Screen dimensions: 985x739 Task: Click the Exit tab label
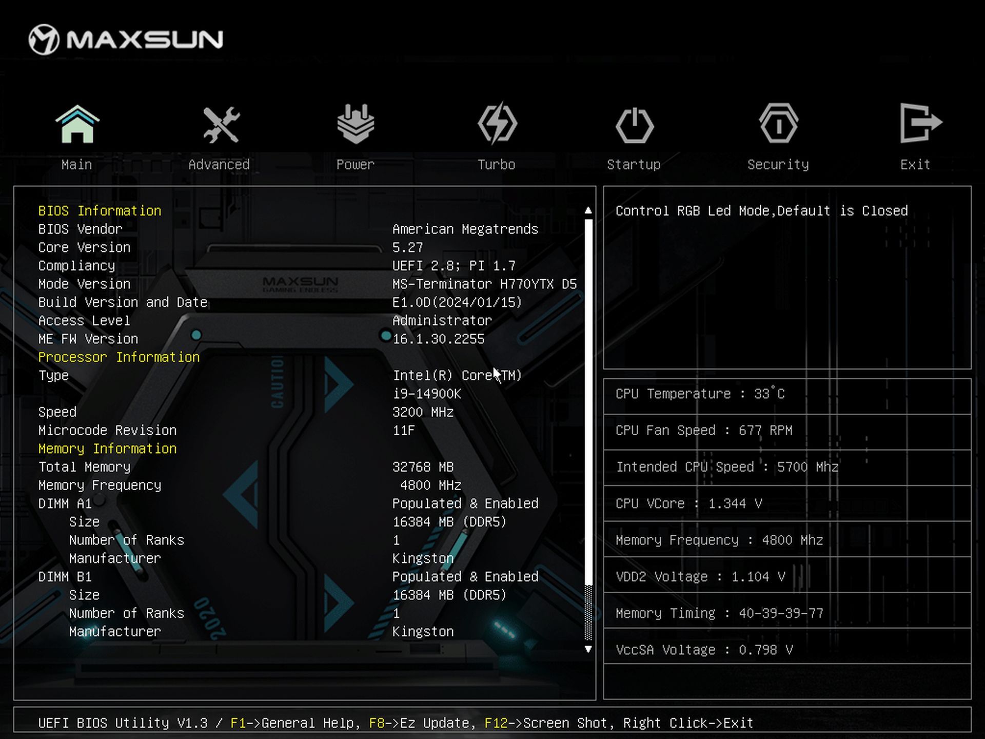[x=915, y=165]
